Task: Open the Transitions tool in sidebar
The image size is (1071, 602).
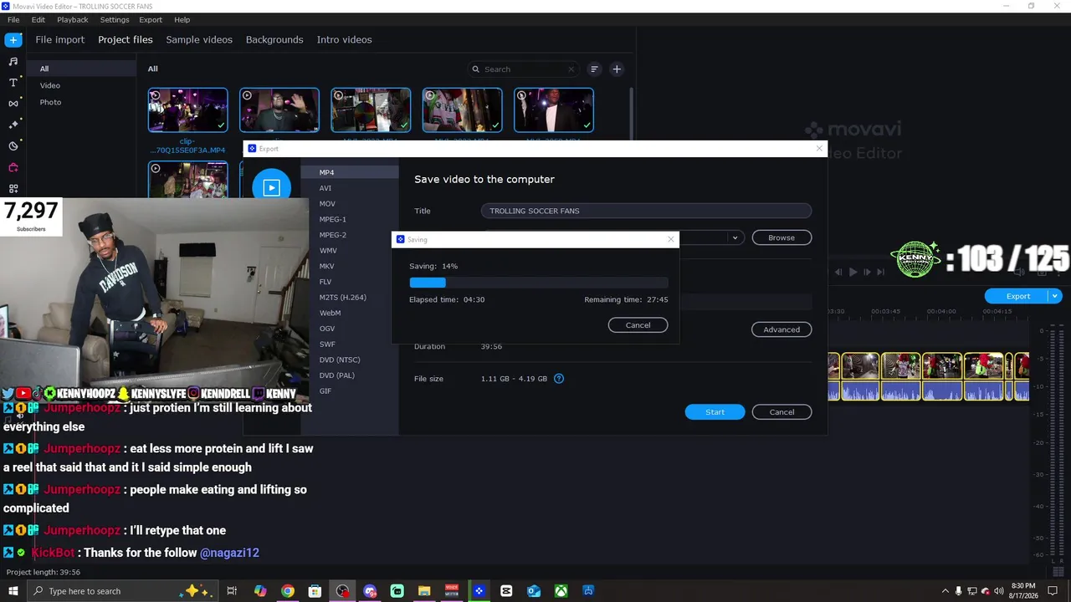Action: pyautogui.click(x=13, y=104)
